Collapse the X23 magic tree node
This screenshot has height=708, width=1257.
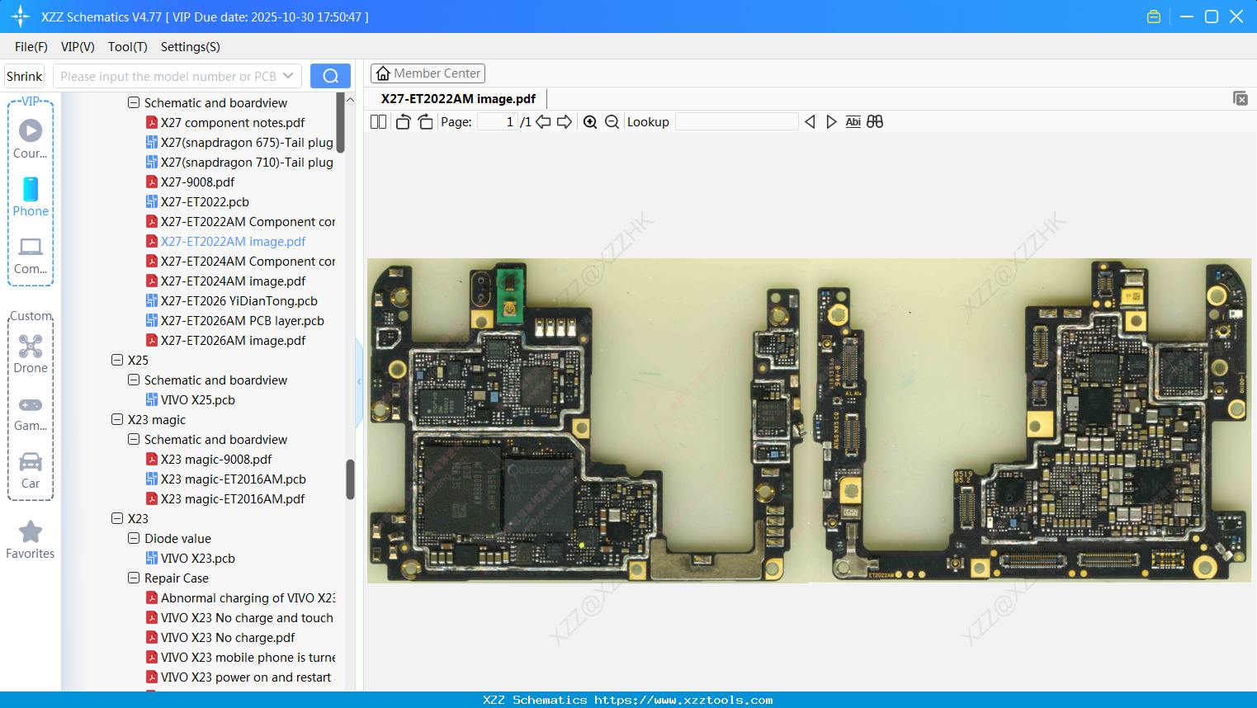pyautogui.click(x=117, y=419)
